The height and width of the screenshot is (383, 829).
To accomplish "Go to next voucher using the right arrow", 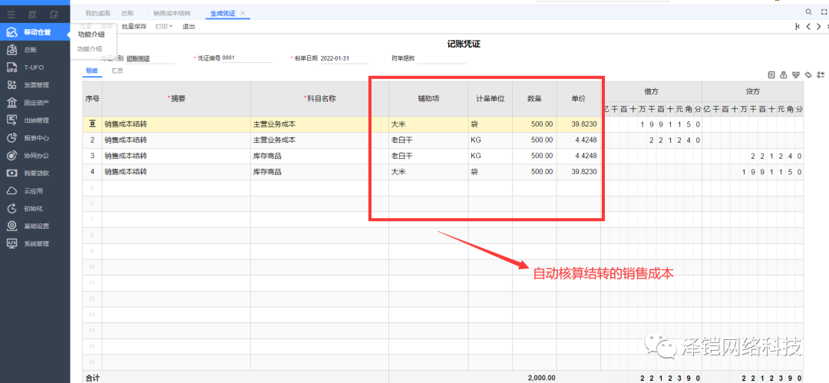I will [x=818, y=27].
